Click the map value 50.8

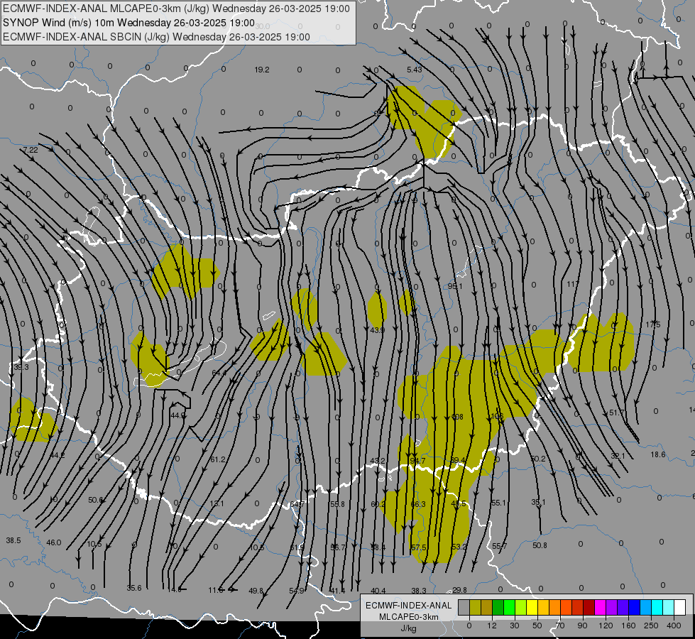[x=540, y=545]
